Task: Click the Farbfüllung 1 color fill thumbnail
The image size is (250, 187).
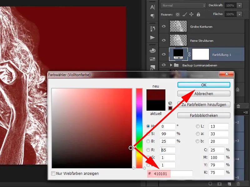Action: [178, 54]
